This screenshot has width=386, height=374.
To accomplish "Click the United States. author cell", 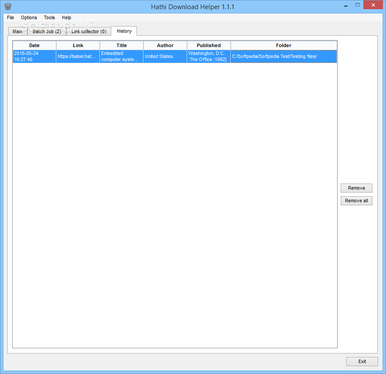I will click(x=165, y=56).
